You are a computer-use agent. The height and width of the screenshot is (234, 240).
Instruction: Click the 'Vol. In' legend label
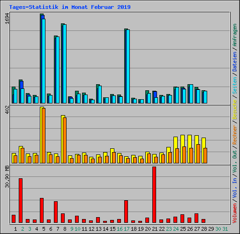235,189
